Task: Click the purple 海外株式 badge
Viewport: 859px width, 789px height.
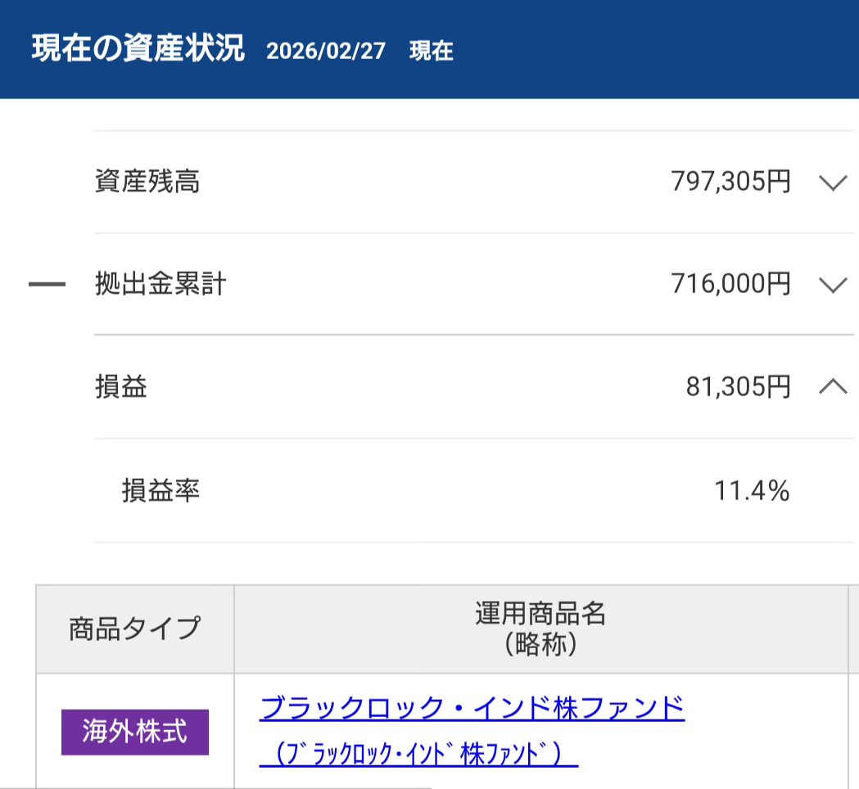Action: coord(135,732)
